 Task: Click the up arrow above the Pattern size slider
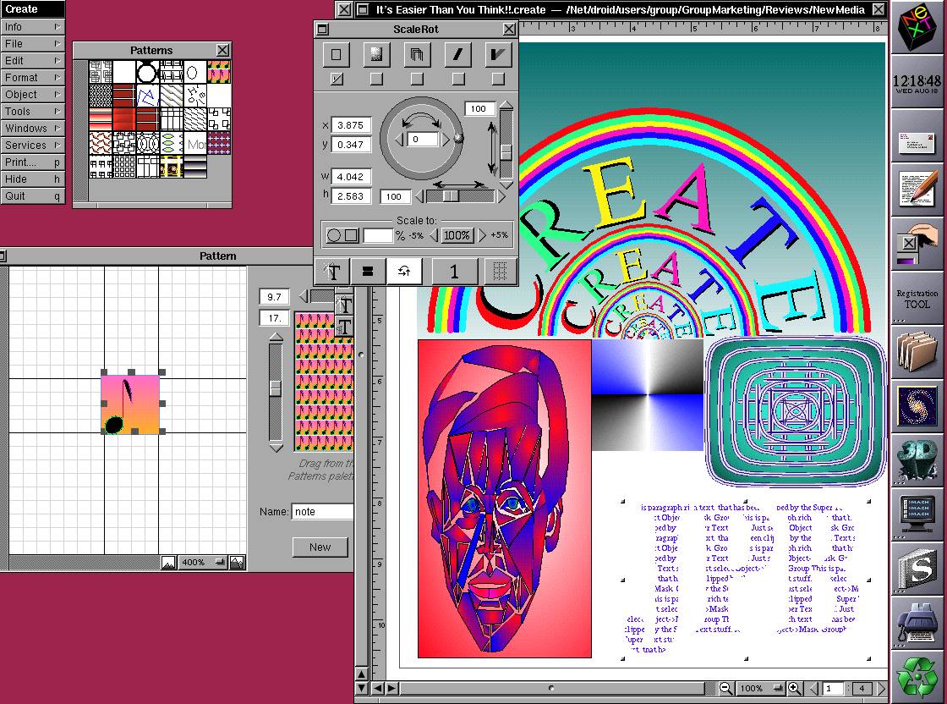pos(276,337)
